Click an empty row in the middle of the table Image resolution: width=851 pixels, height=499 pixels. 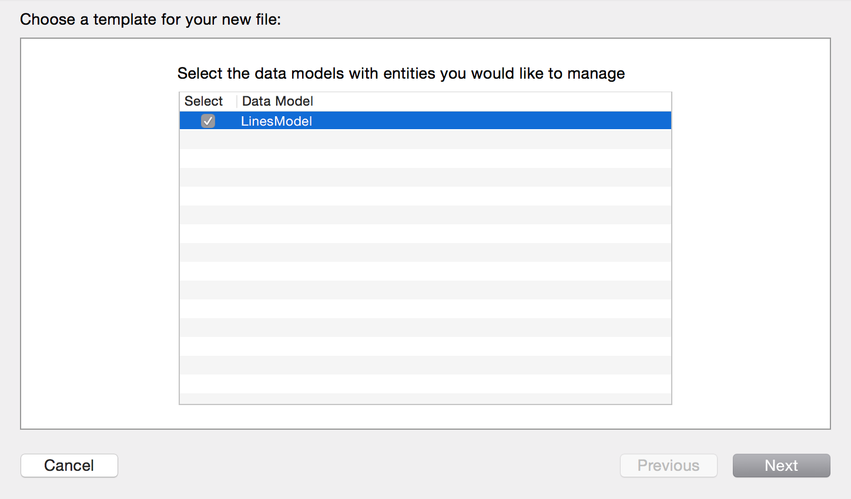[x=425, y=252]
